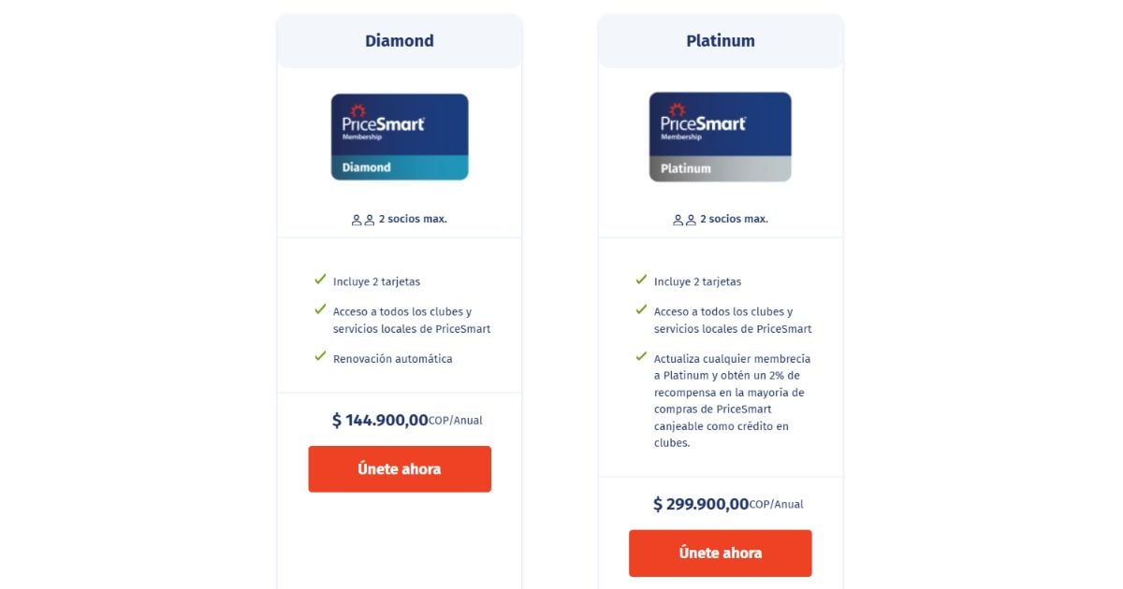Click the checkmark beside Platinum's Incluye 2 tarjetas
1123x589 pixels.
point(641,280)
